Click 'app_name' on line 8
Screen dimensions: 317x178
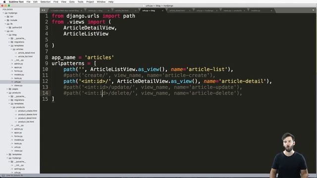tap(63, 57)
